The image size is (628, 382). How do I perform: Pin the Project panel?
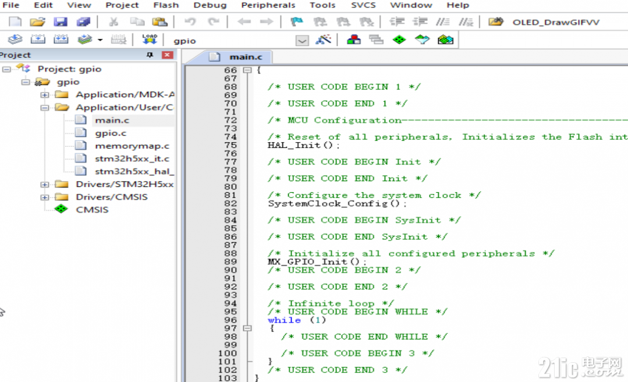point(150,55)
